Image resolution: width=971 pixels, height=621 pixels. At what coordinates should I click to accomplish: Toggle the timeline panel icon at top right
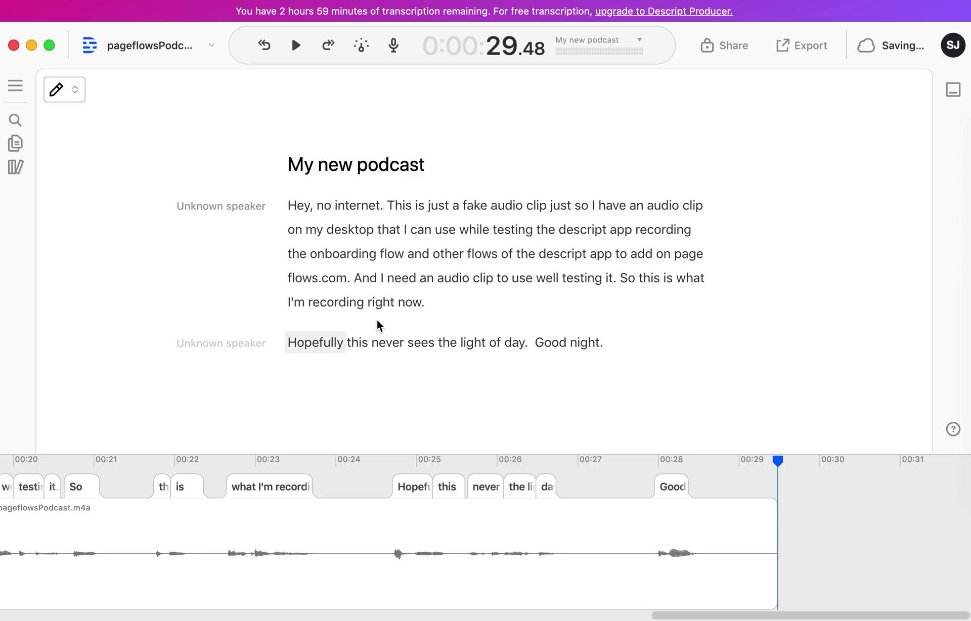(953, 90)
